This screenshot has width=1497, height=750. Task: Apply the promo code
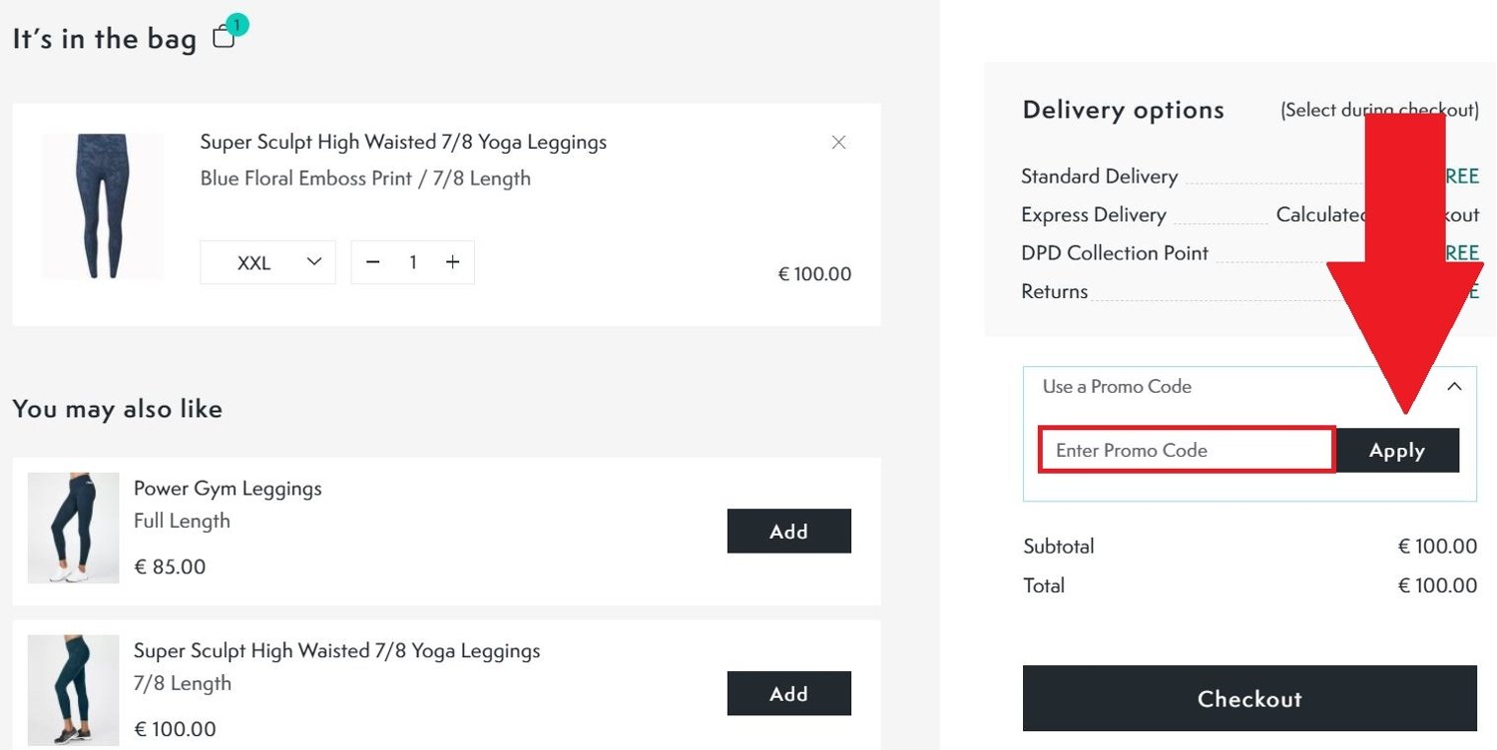1396,451
